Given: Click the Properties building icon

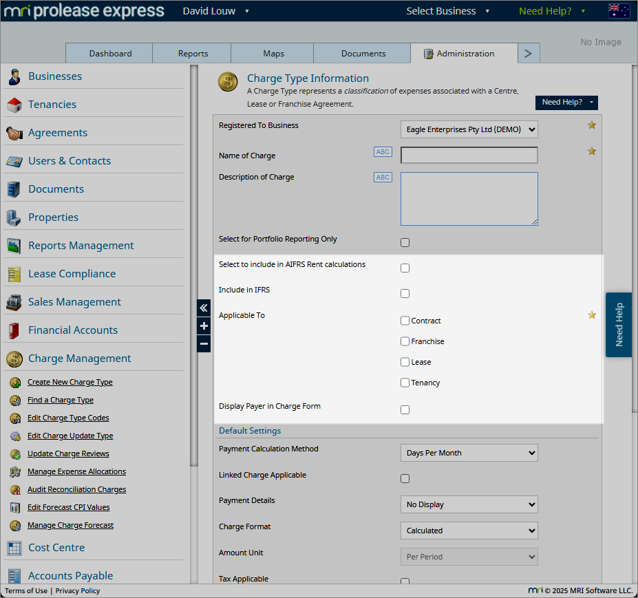Looking at the screenshot, I should tap(14, 217).
